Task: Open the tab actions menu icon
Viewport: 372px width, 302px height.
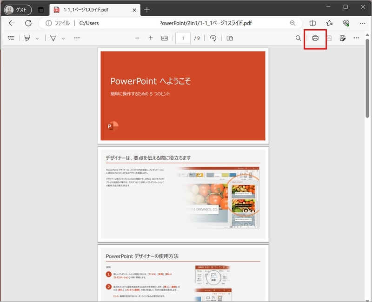Action: [x=41, y=10]
